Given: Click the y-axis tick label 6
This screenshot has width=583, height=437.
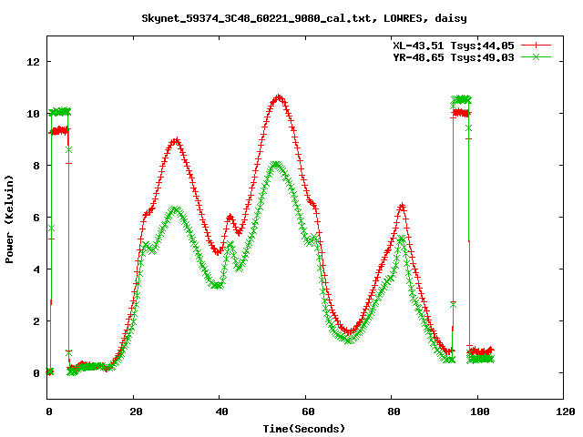Looking at the screenshot, I should 36,218.
